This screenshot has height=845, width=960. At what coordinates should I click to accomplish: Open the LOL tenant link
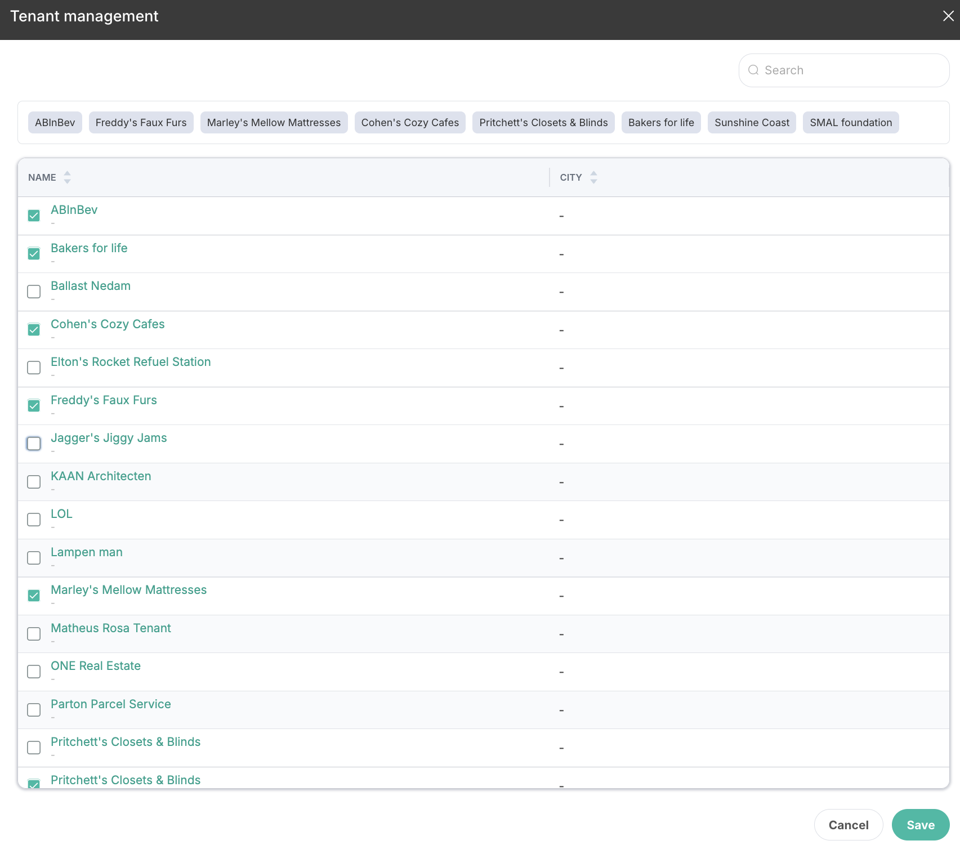pyautogui.click(x=61, y=514)
